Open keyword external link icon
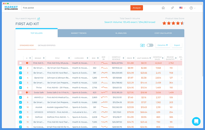This screenshot has width=205, height=130. click(39, 19)
